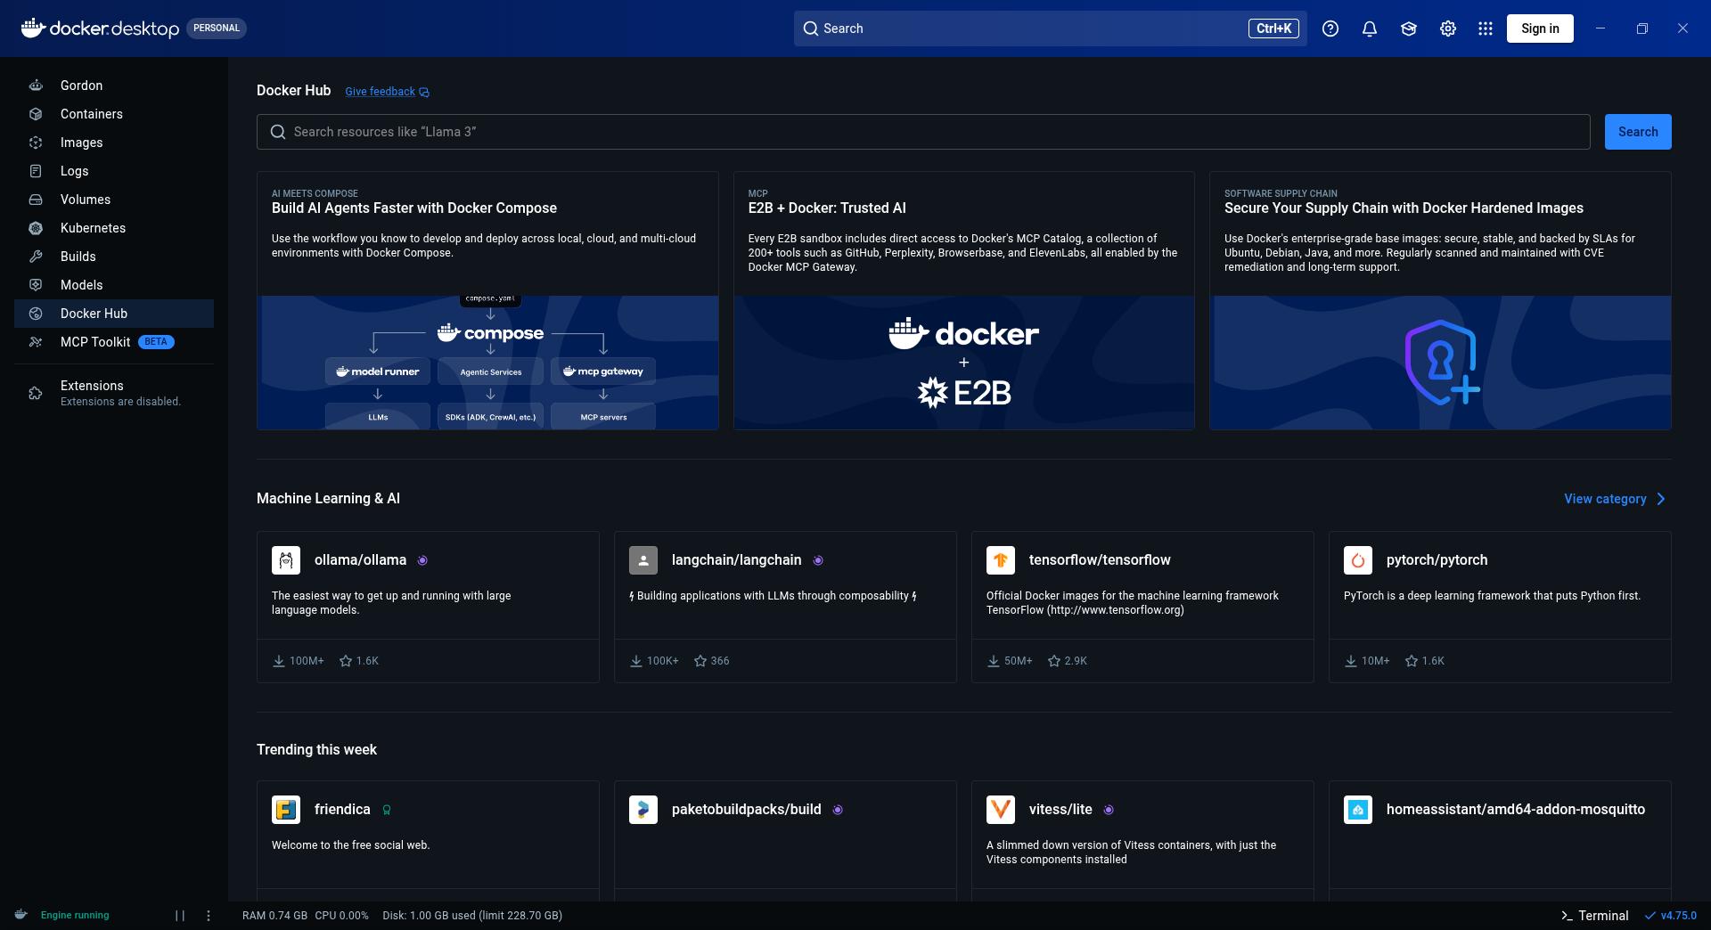Open the help question mark icon

[x=1330, y=29]
